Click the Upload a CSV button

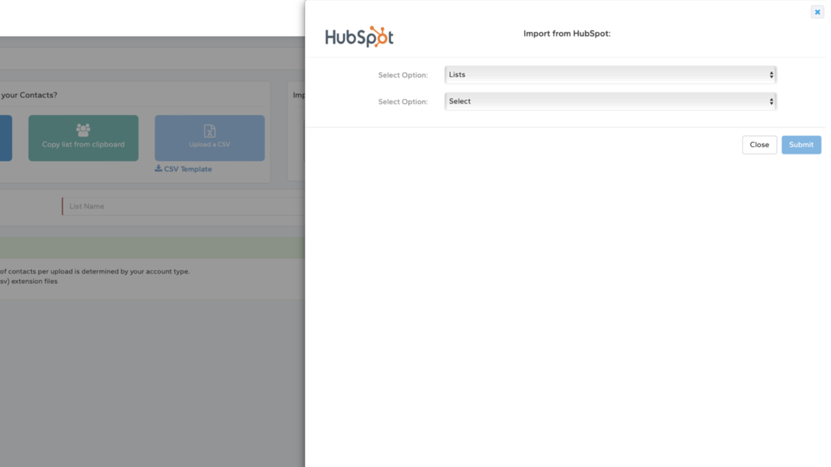point(209,138)
